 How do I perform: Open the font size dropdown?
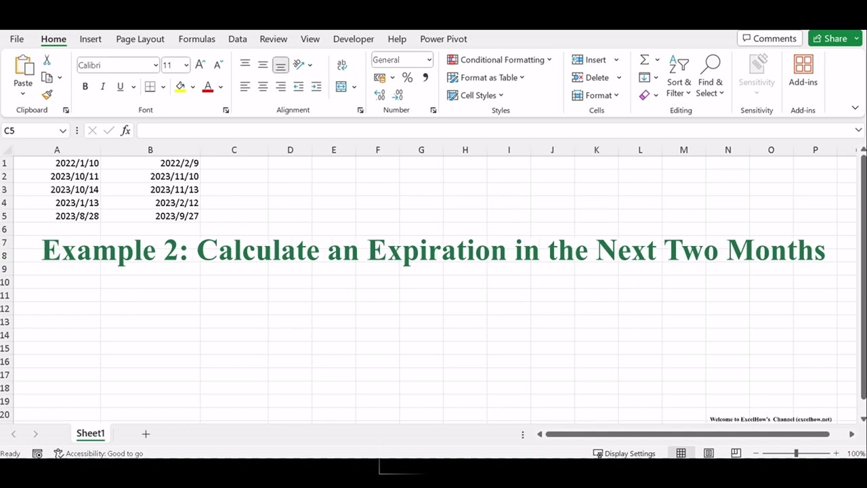pos(186,65)
